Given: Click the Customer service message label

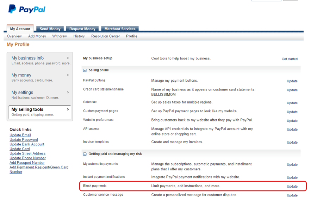Looking at the screenshot, I should (x=103, y=195).
